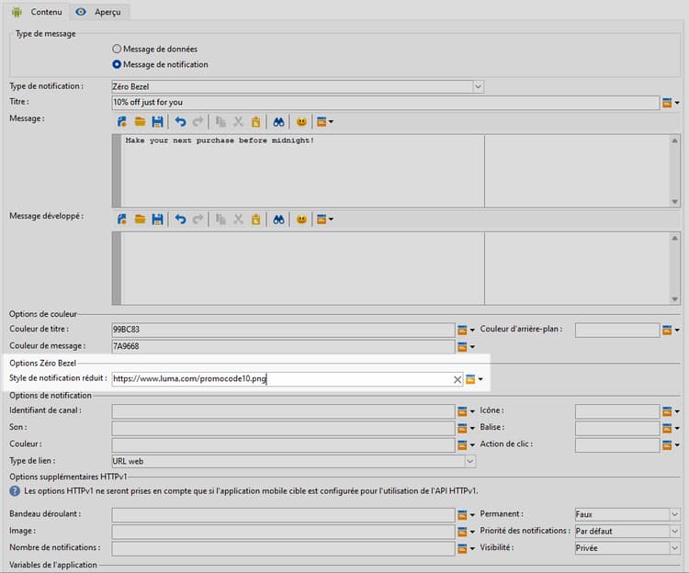
Task: Open personalization menu for Style de notification réduit
Action: click(x=474, y=379)
